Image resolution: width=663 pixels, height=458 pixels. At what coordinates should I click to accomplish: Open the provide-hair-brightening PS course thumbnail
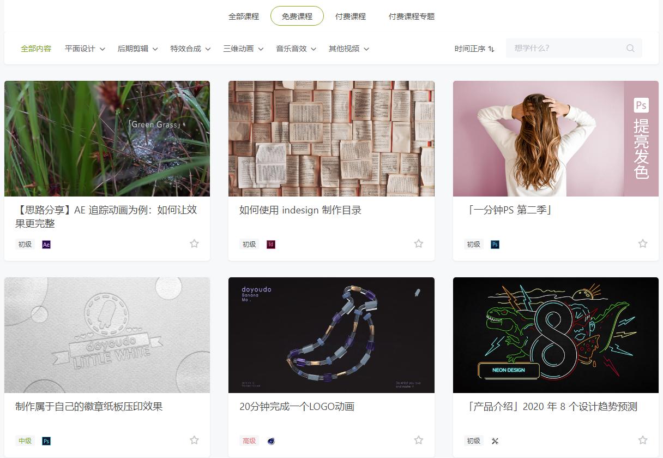[556, 139]
